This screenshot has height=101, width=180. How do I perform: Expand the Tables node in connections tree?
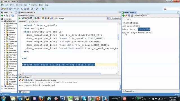click(5, 24)
